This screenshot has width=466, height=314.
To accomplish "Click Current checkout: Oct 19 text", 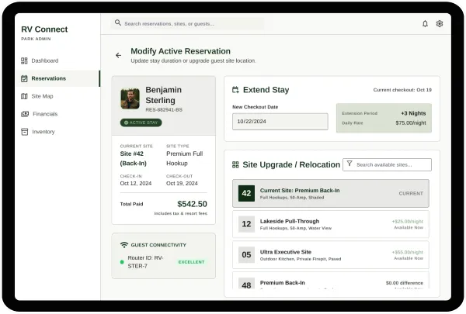I will click(402, 90).
